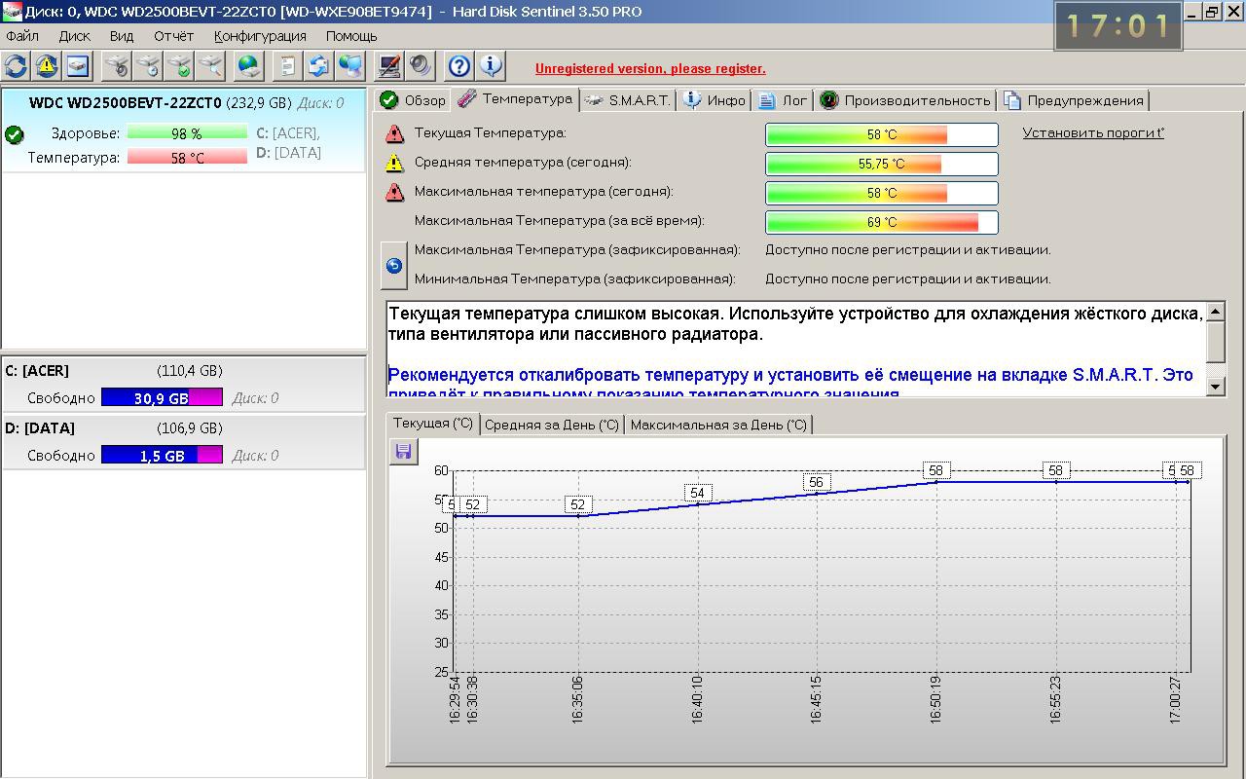The width and height of the screenshot is (1246, 779).
Task: Click the refresh with yellow warning toolbar icon
Action: point(46,66)
